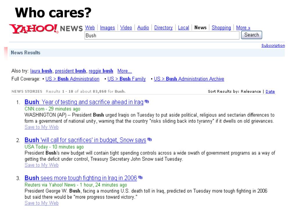The width and height of the screenshot is (297, 223).
Task: Click the result count 83,860 text
Action: click(x=100, y=91)
